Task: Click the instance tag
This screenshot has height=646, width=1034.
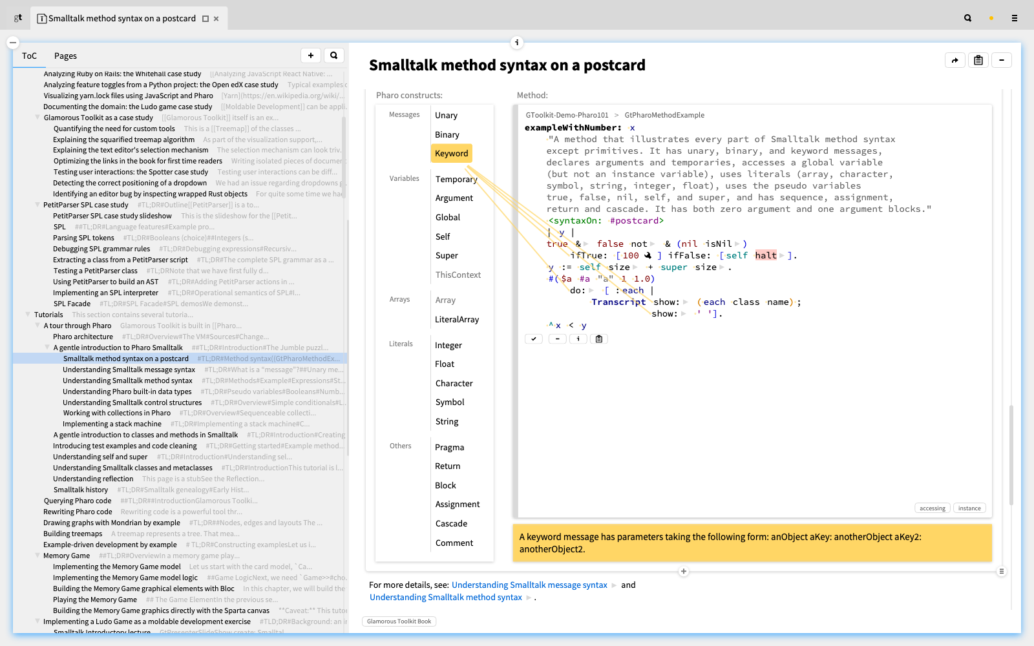Action: click(969, 508)
